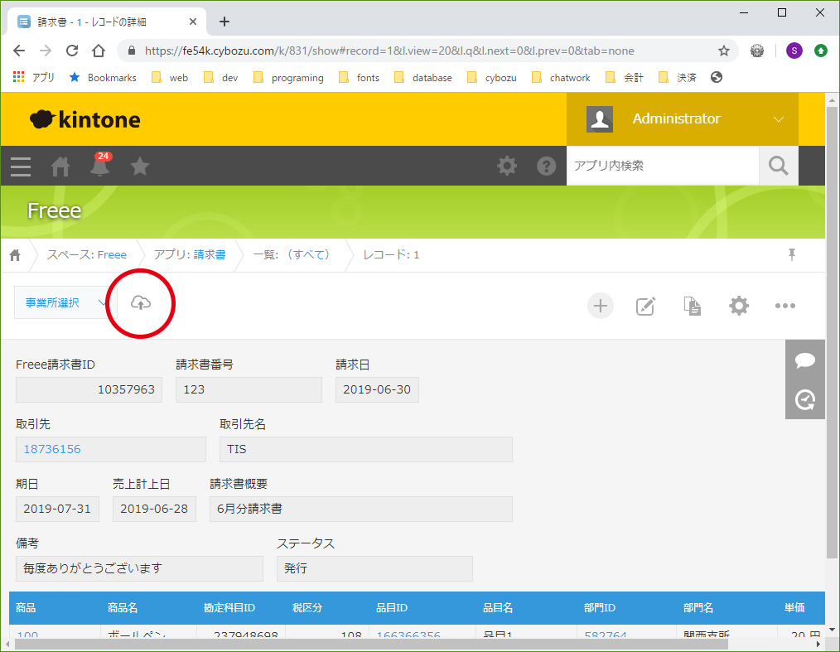Click 売上計上日 value 2019-06-28
The image size is (840, 652).
154,509
